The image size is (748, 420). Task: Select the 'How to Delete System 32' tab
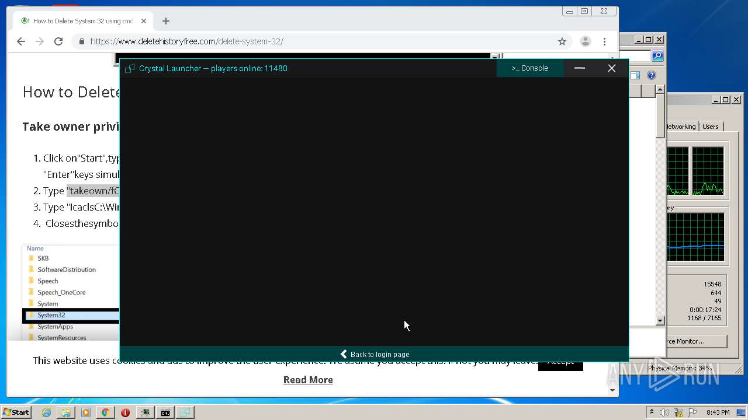point(83,21)
